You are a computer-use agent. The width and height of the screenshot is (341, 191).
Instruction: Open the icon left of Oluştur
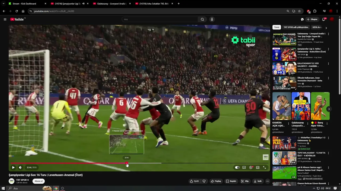(302, 19)
